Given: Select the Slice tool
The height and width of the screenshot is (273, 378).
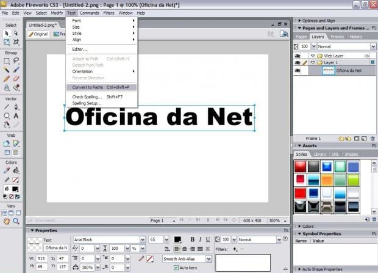Looking at the screenshot, I should point(16,144).
